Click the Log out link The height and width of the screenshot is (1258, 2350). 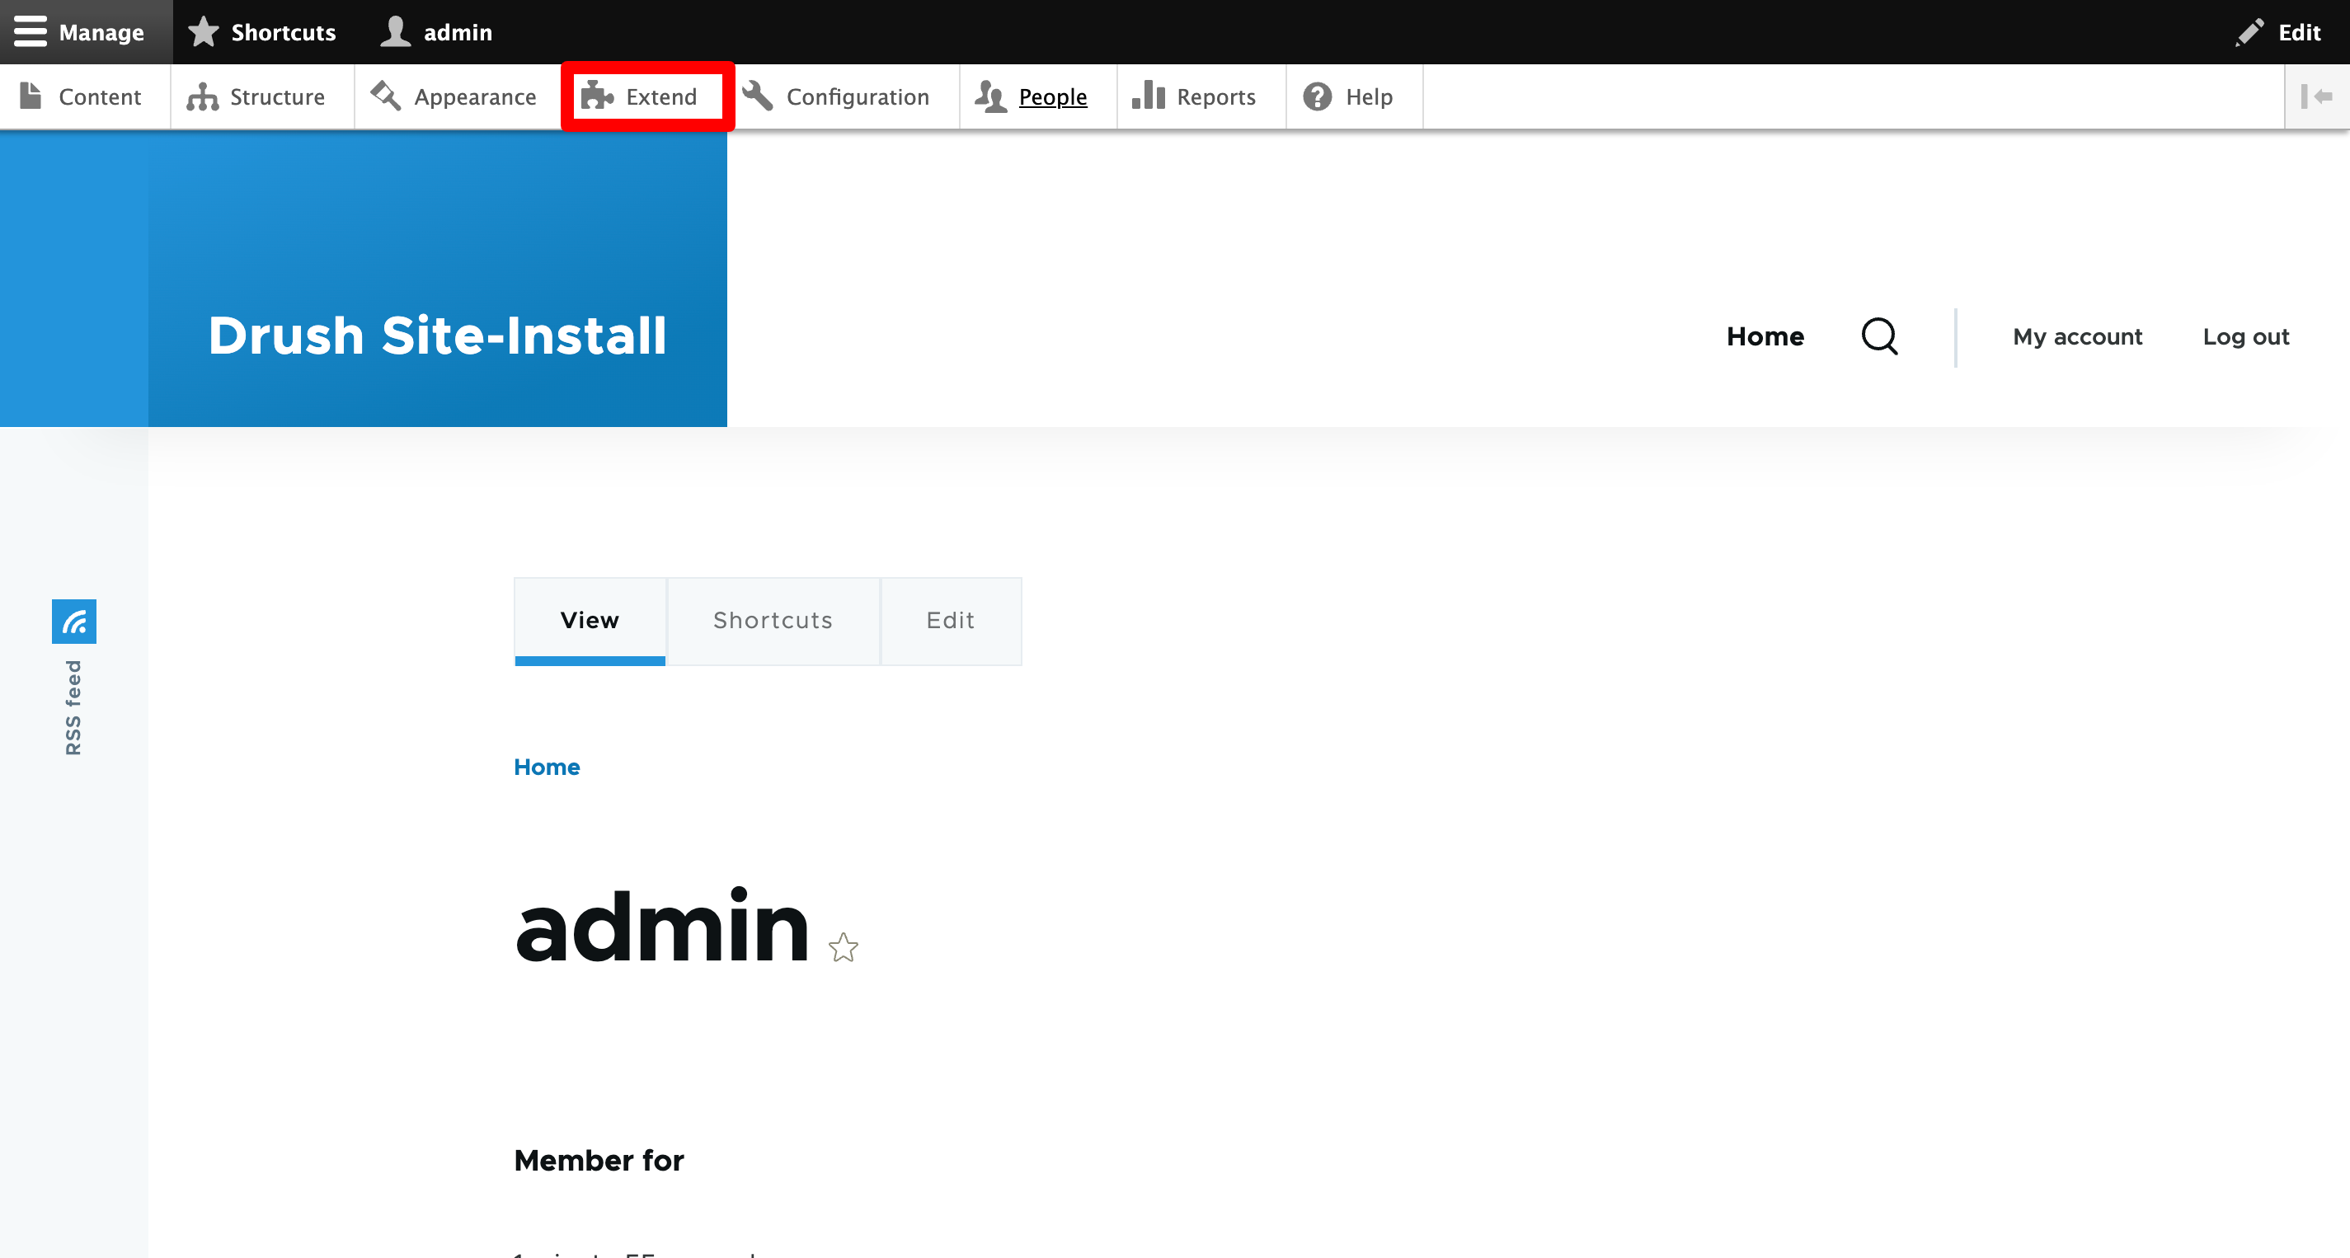pos(2245,336)
